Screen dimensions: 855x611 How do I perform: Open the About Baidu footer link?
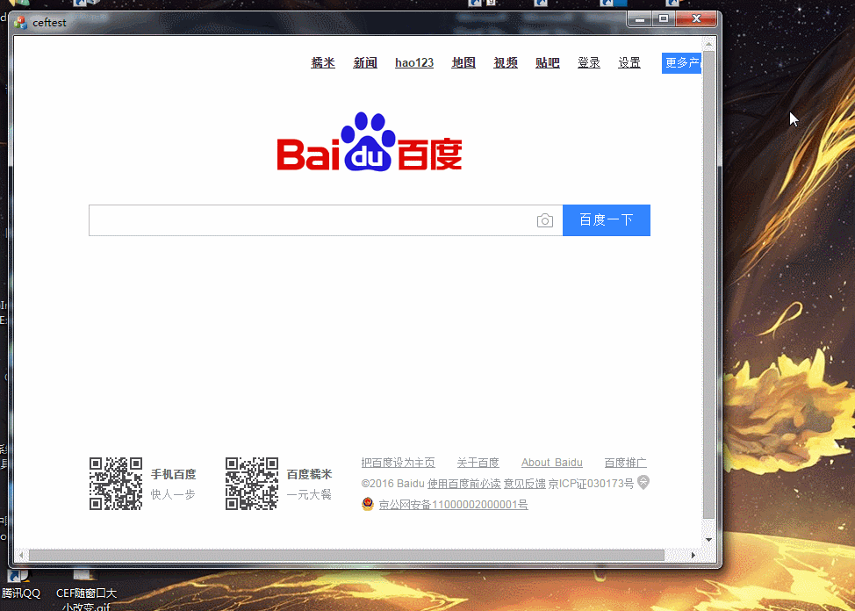pyautogui.click(x=552, y=463)
